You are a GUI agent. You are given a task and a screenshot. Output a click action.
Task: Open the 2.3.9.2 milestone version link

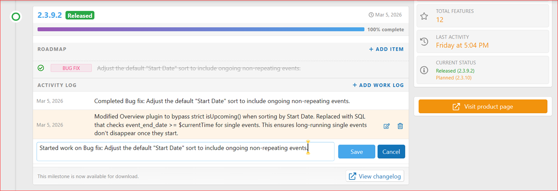(50, 15)
